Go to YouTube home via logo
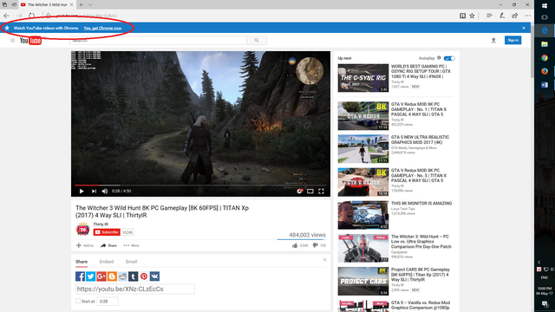Screen dimensions: 555x312 30,41
